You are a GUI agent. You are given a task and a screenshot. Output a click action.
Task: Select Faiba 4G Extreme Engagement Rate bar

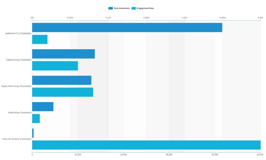point(146,145)
